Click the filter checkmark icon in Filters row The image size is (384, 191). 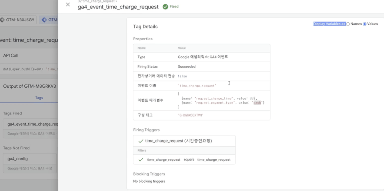(141, 159)
